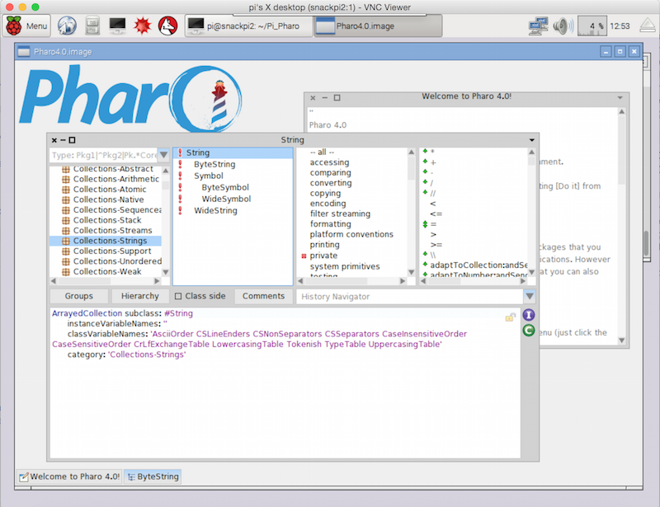Select the WideSymbol class
This screenshot has width=660, height=507.
click(226, 199)
